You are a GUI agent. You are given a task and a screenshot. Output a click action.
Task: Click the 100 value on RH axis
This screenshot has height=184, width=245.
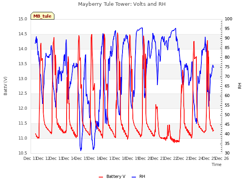(x=229, y=19)
